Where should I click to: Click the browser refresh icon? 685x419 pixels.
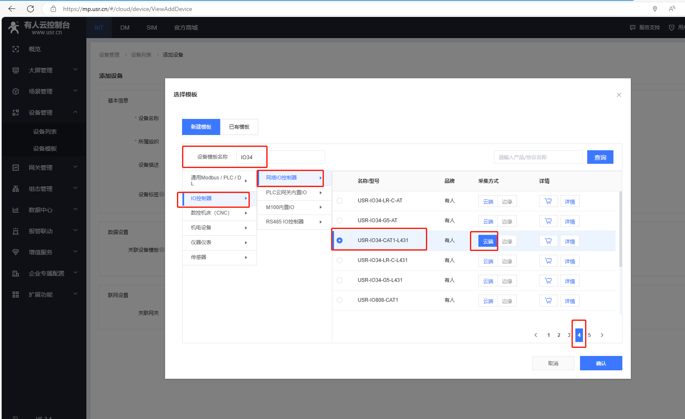tap(30, 9)
